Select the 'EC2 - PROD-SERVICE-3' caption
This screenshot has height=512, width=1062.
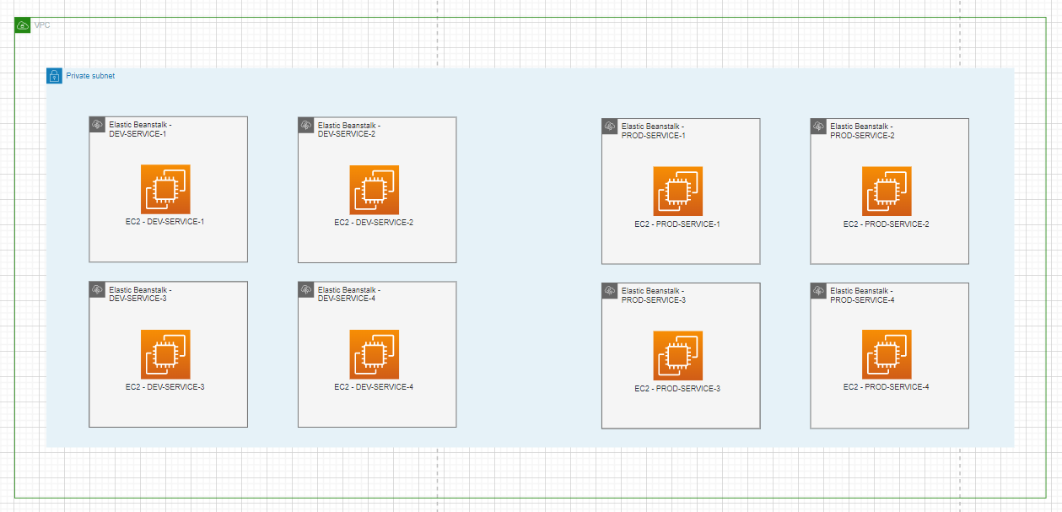tap(677, 389)
